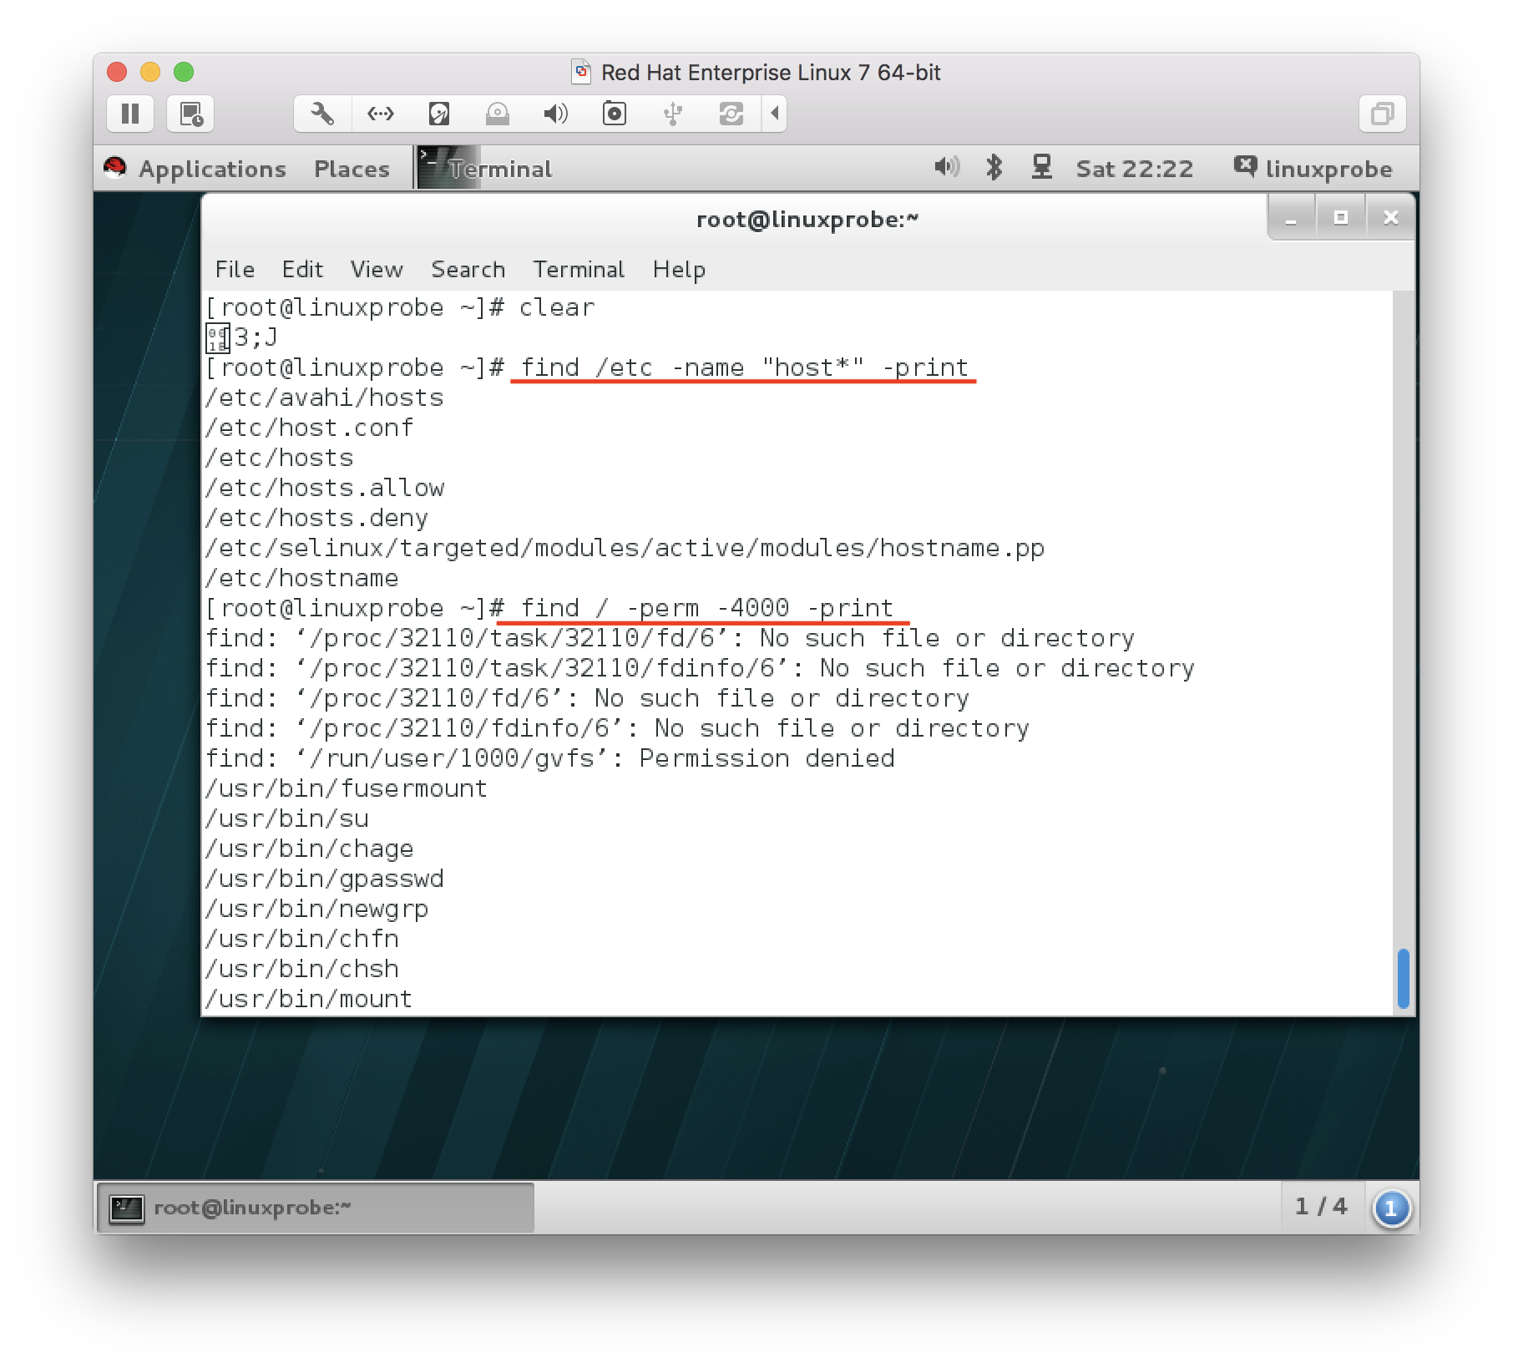
Task: Click macOS red close button
Action: point(117,72)
